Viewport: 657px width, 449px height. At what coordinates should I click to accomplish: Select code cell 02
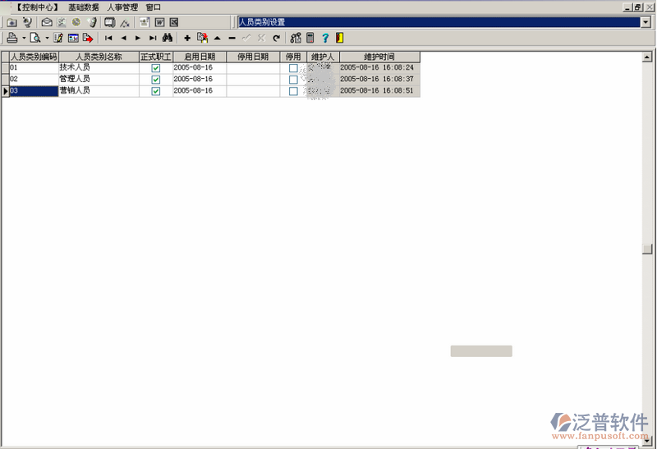[34, 80]
